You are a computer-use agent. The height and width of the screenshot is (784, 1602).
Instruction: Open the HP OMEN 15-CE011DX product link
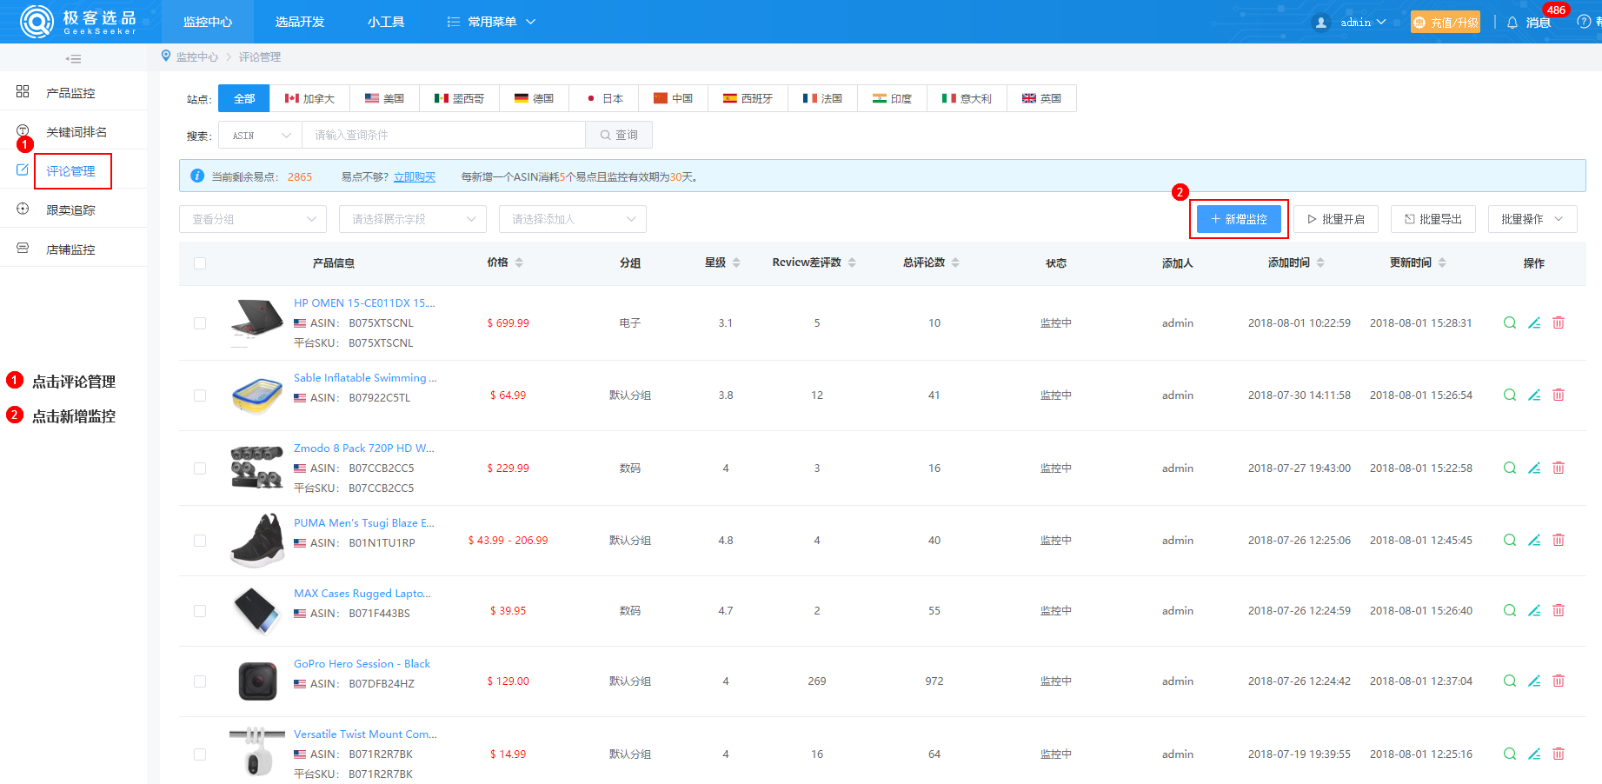click(364, 303)
